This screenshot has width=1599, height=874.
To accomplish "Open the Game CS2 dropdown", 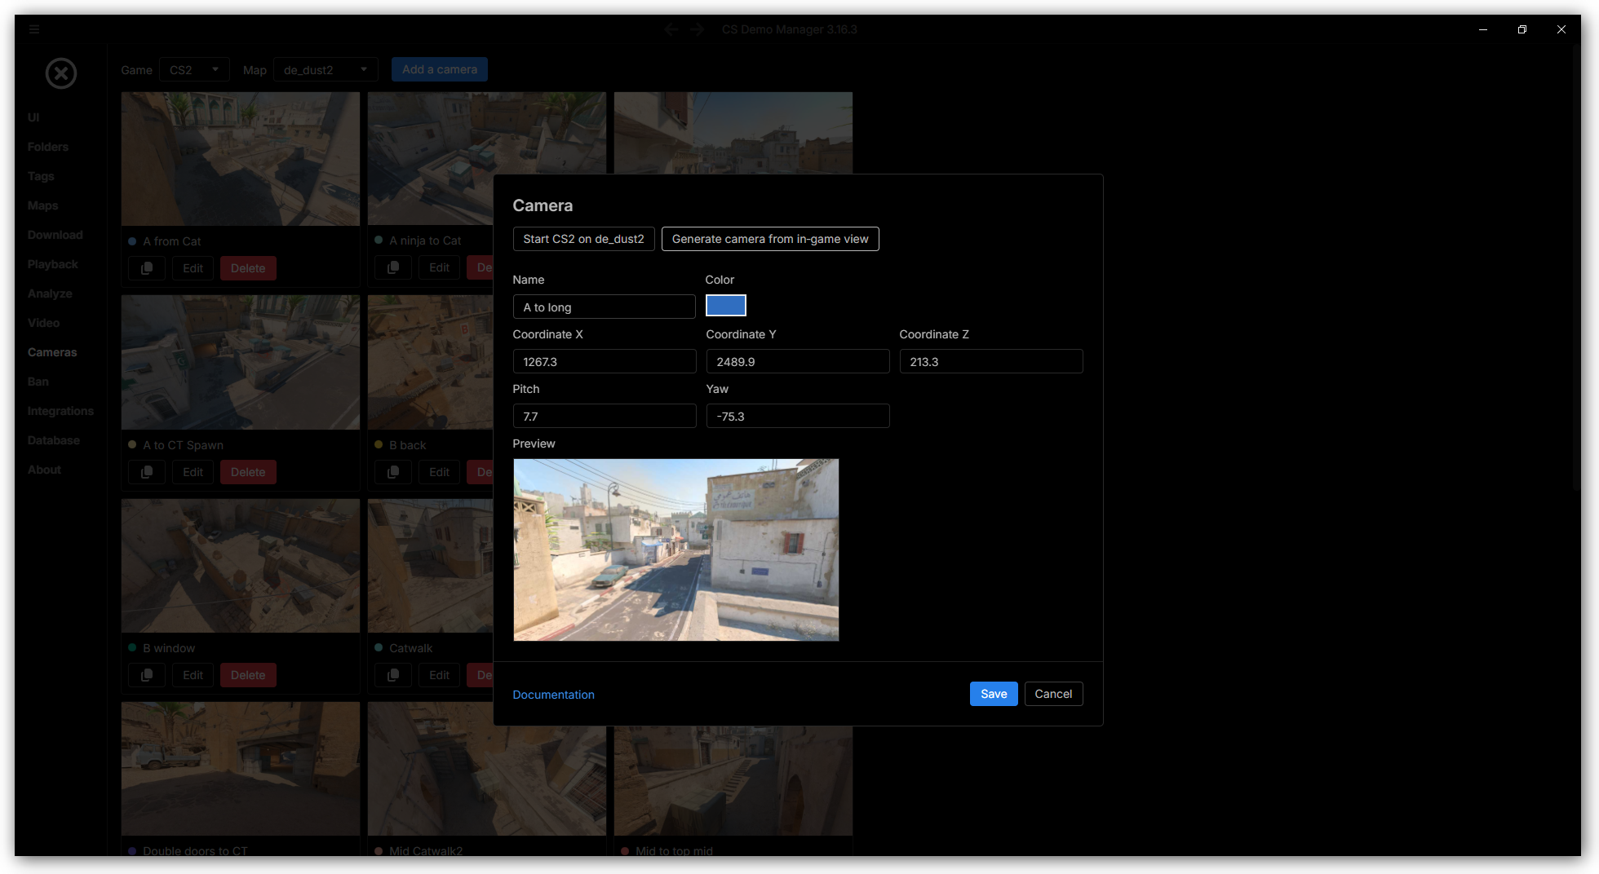I will [194, 70].
